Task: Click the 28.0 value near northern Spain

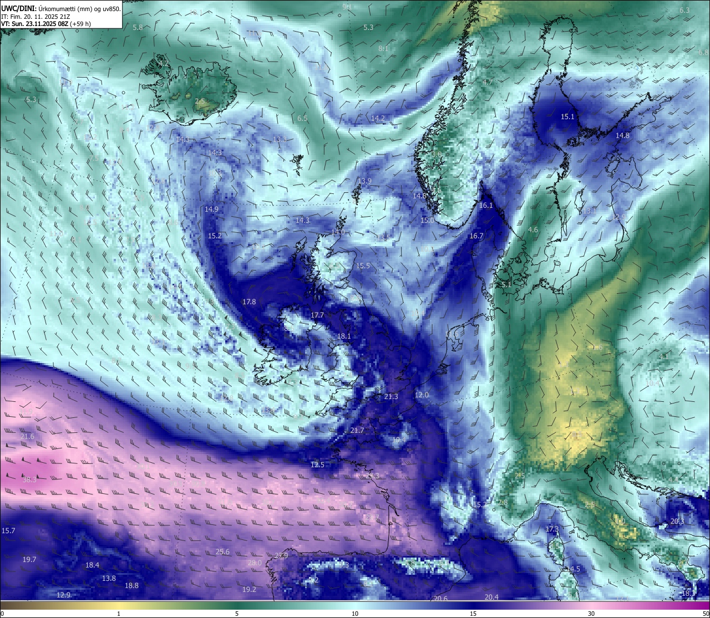Action: [254, 563]
